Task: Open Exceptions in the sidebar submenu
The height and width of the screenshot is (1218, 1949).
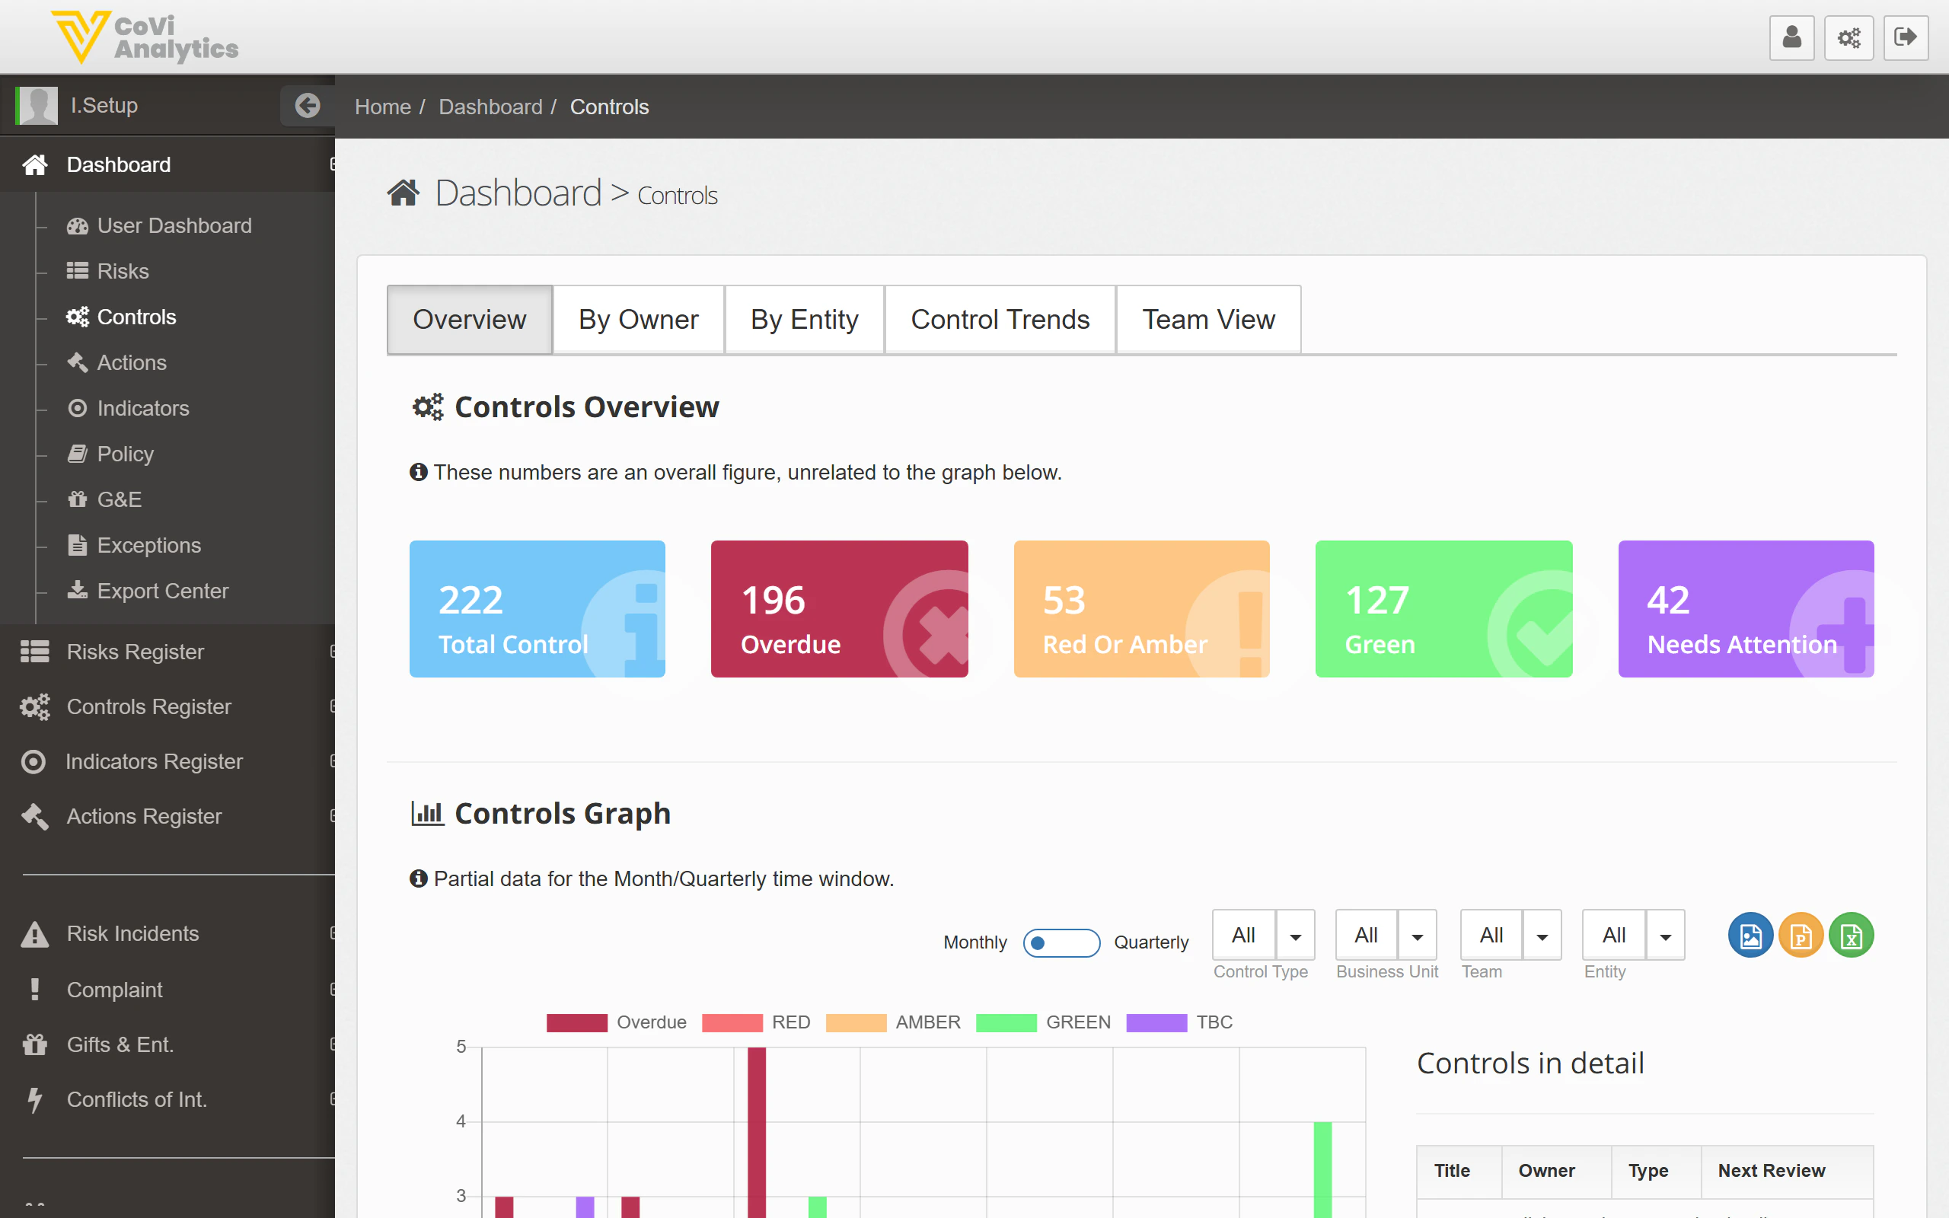Action: (134, 545)
